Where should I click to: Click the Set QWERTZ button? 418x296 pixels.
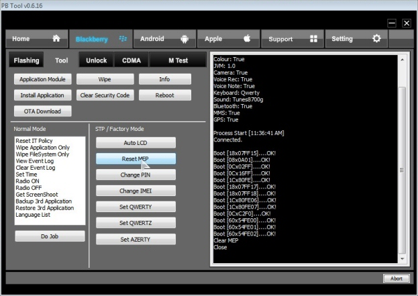click(x=136, y=223)
